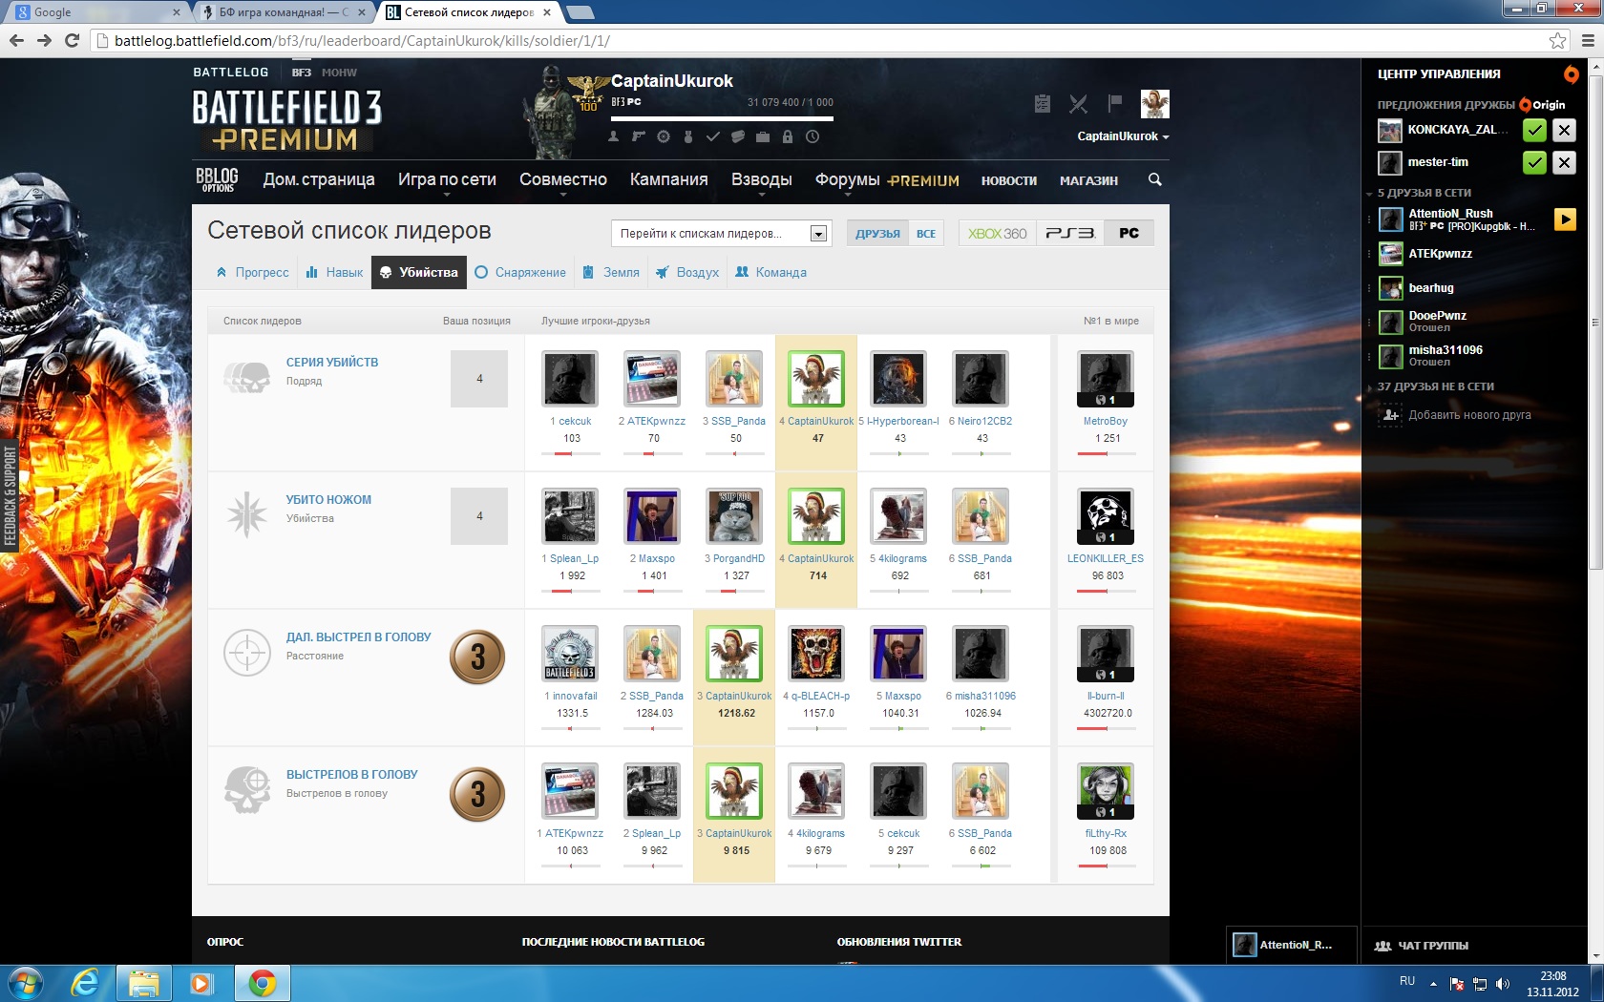This screenshot has height=1002, width=1604.
Task: Open the 'Чат группы' bar
Action: pos(1473,946)
